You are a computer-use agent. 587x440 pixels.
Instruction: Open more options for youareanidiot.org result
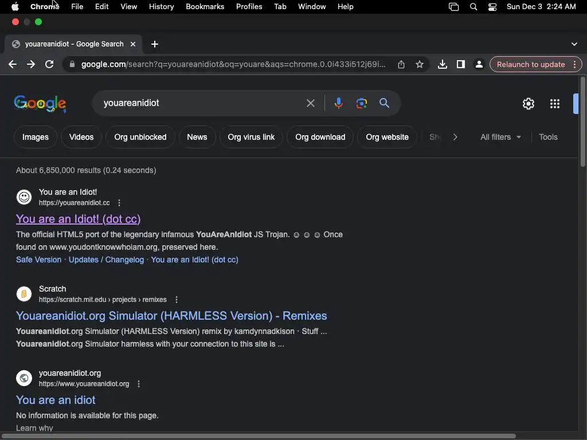click(139, 384)
